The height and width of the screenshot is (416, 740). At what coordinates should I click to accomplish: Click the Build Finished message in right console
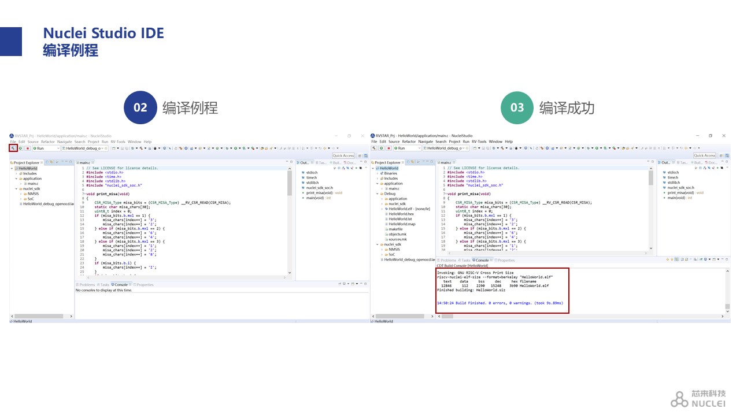(x=500, y=303)
